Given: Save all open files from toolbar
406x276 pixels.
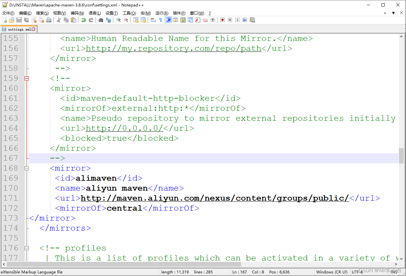Looking at the screenshot, I should tap(26, 20).
